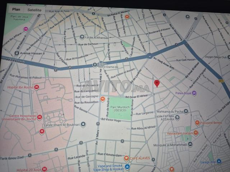Open the Mahkama du Pacha marker

click(186, 111)
